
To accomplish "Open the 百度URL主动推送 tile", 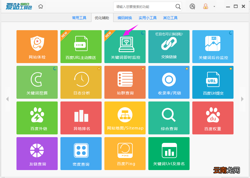I will click(x=81, y=47).
